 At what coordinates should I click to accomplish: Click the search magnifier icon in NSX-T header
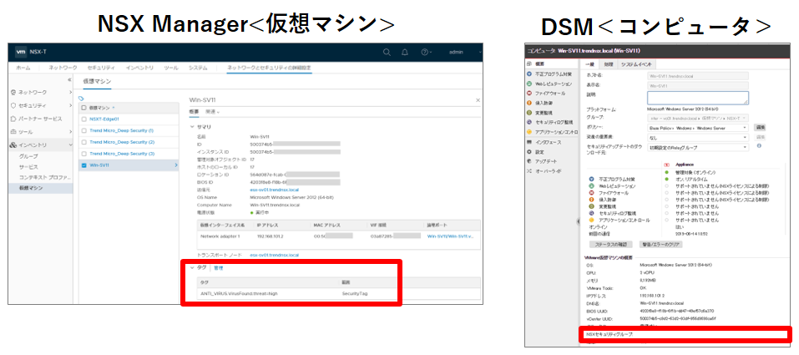[x=387, y=52]
